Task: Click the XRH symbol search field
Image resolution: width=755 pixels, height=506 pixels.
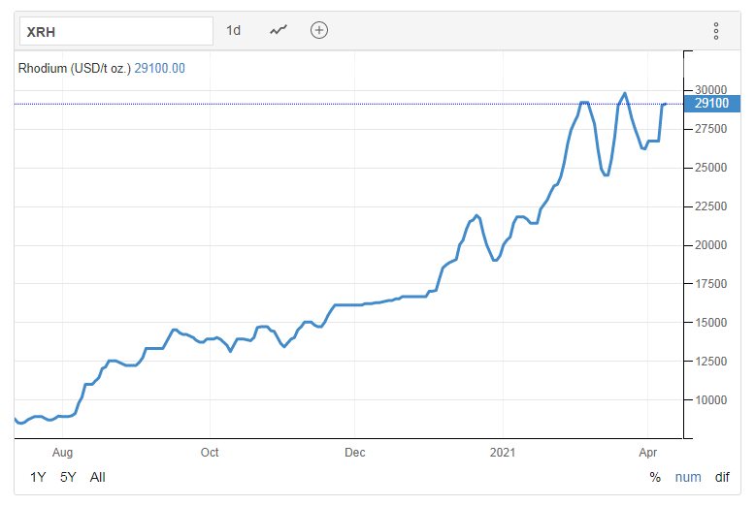Action: point(115,30)
